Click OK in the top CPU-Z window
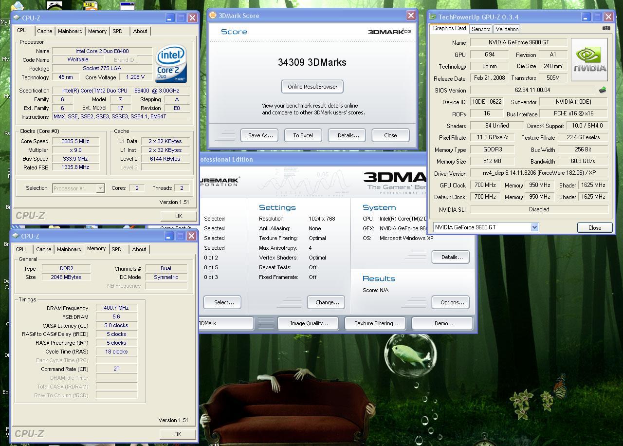Viewport: 623px width, 446px height. pyautogui.click(x=179, y=216)
